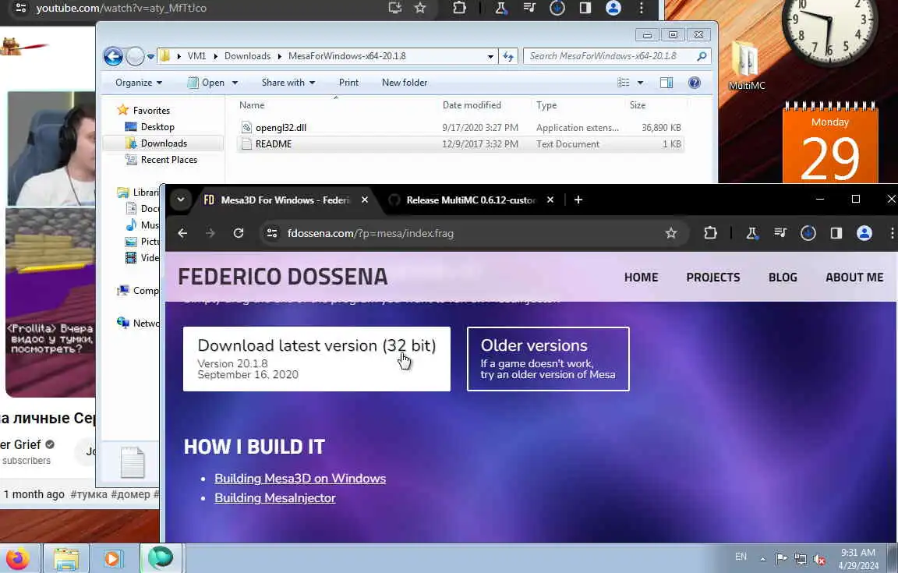Viewport: 898px width, 573px height.
Task: Switch to the Mesa3D For Windows tab
Action: [x=277, y=200]
